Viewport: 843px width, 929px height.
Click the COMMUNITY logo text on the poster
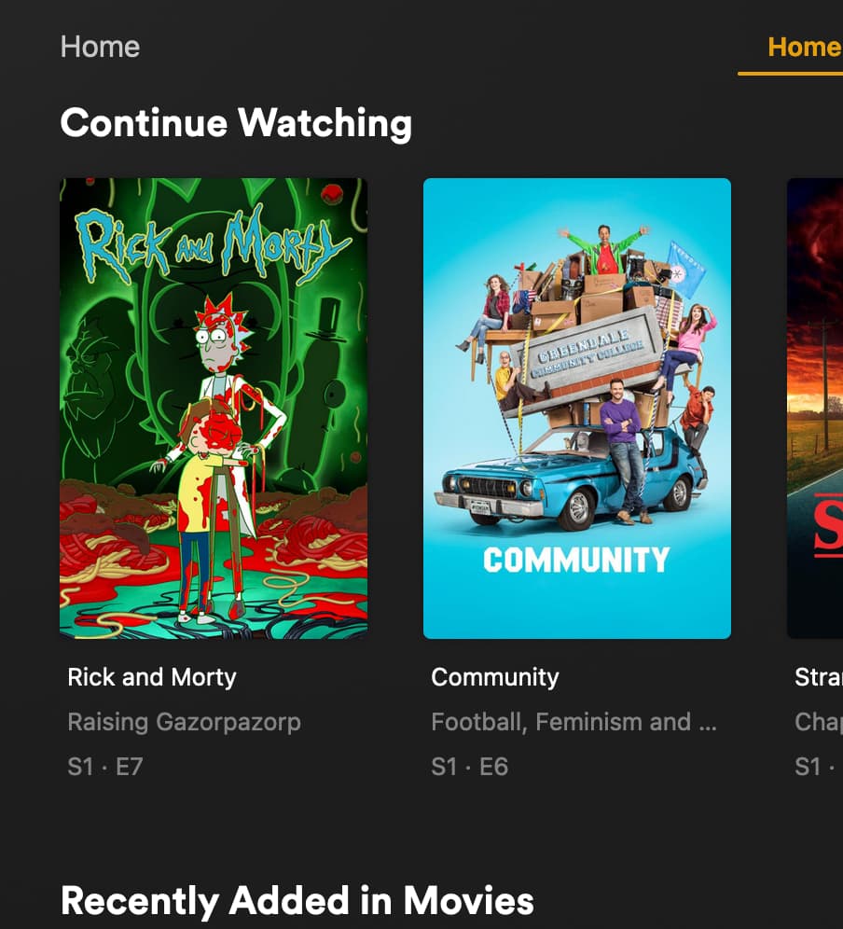click(x=575, y=560)
